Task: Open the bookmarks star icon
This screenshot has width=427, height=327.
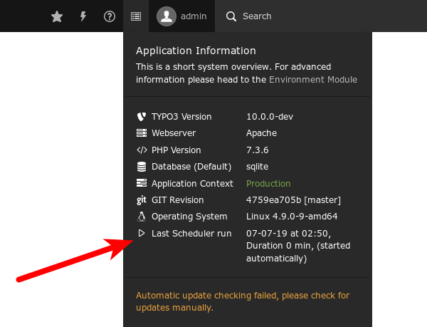Action: tap(57, 16)
